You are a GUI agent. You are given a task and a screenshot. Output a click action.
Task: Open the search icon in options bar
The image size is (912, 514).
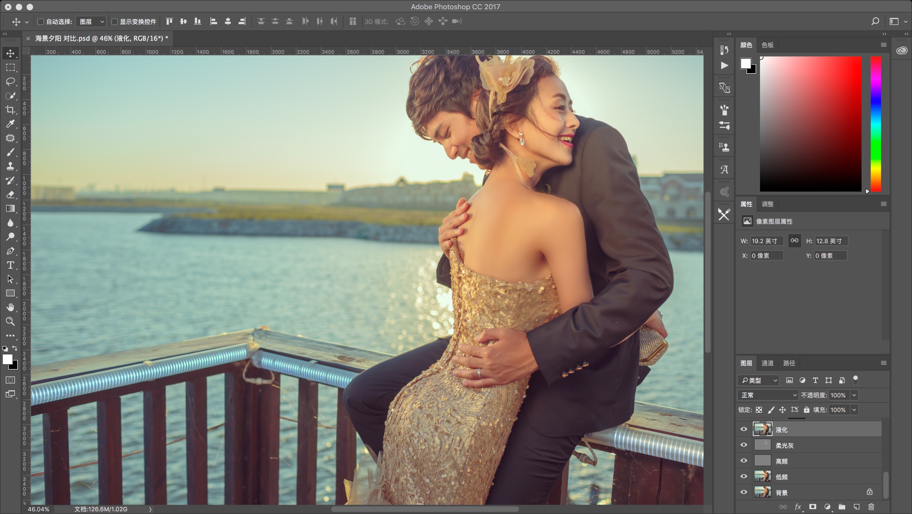point(875,22)
